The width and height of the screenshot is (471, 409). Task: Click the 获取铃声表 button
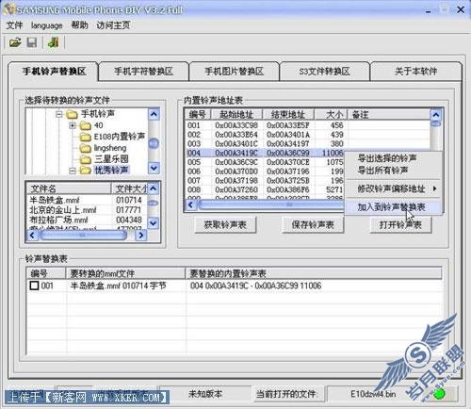225,224
